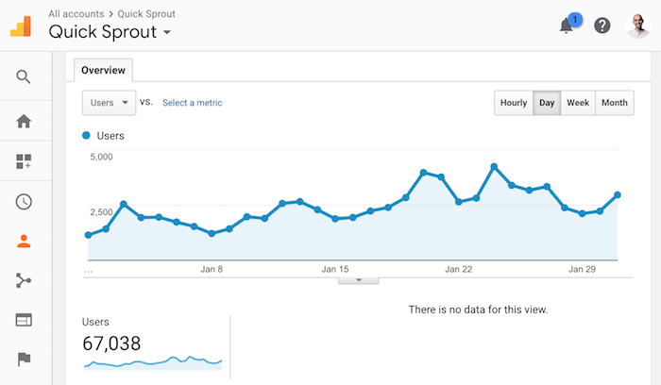Switch chart to Day view
The height and width of the screenshot is (385, 661).
(x=547, y=103)
